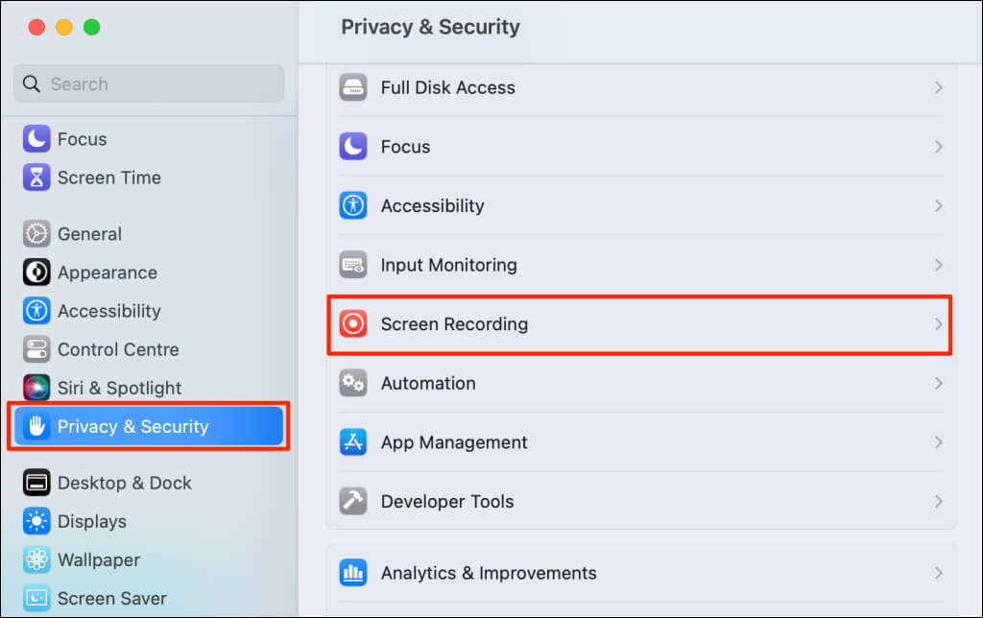Click the Developer Tools hammer icon
983x618 pixels.
[353, 502]
